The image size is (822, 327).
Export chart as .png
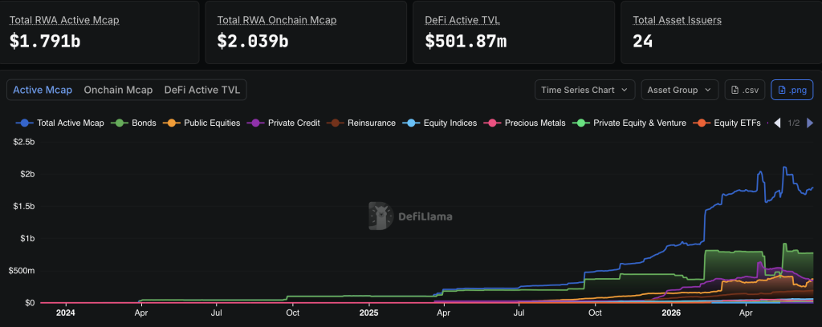coord(792,90)
